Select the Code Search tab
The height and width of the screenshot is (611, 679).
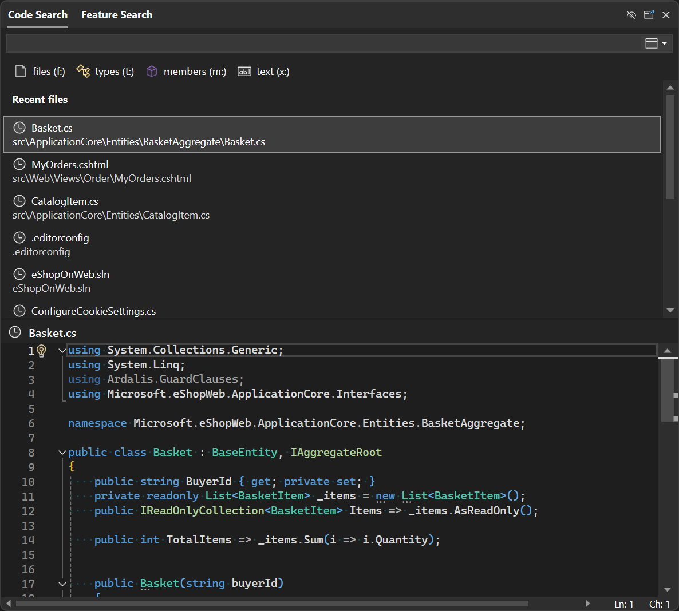tap(37, 14)
